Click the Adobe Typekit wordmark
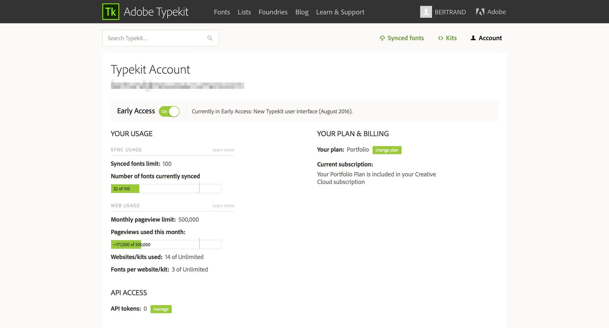This screenshot has height=328, width=609. click(156, 12)
